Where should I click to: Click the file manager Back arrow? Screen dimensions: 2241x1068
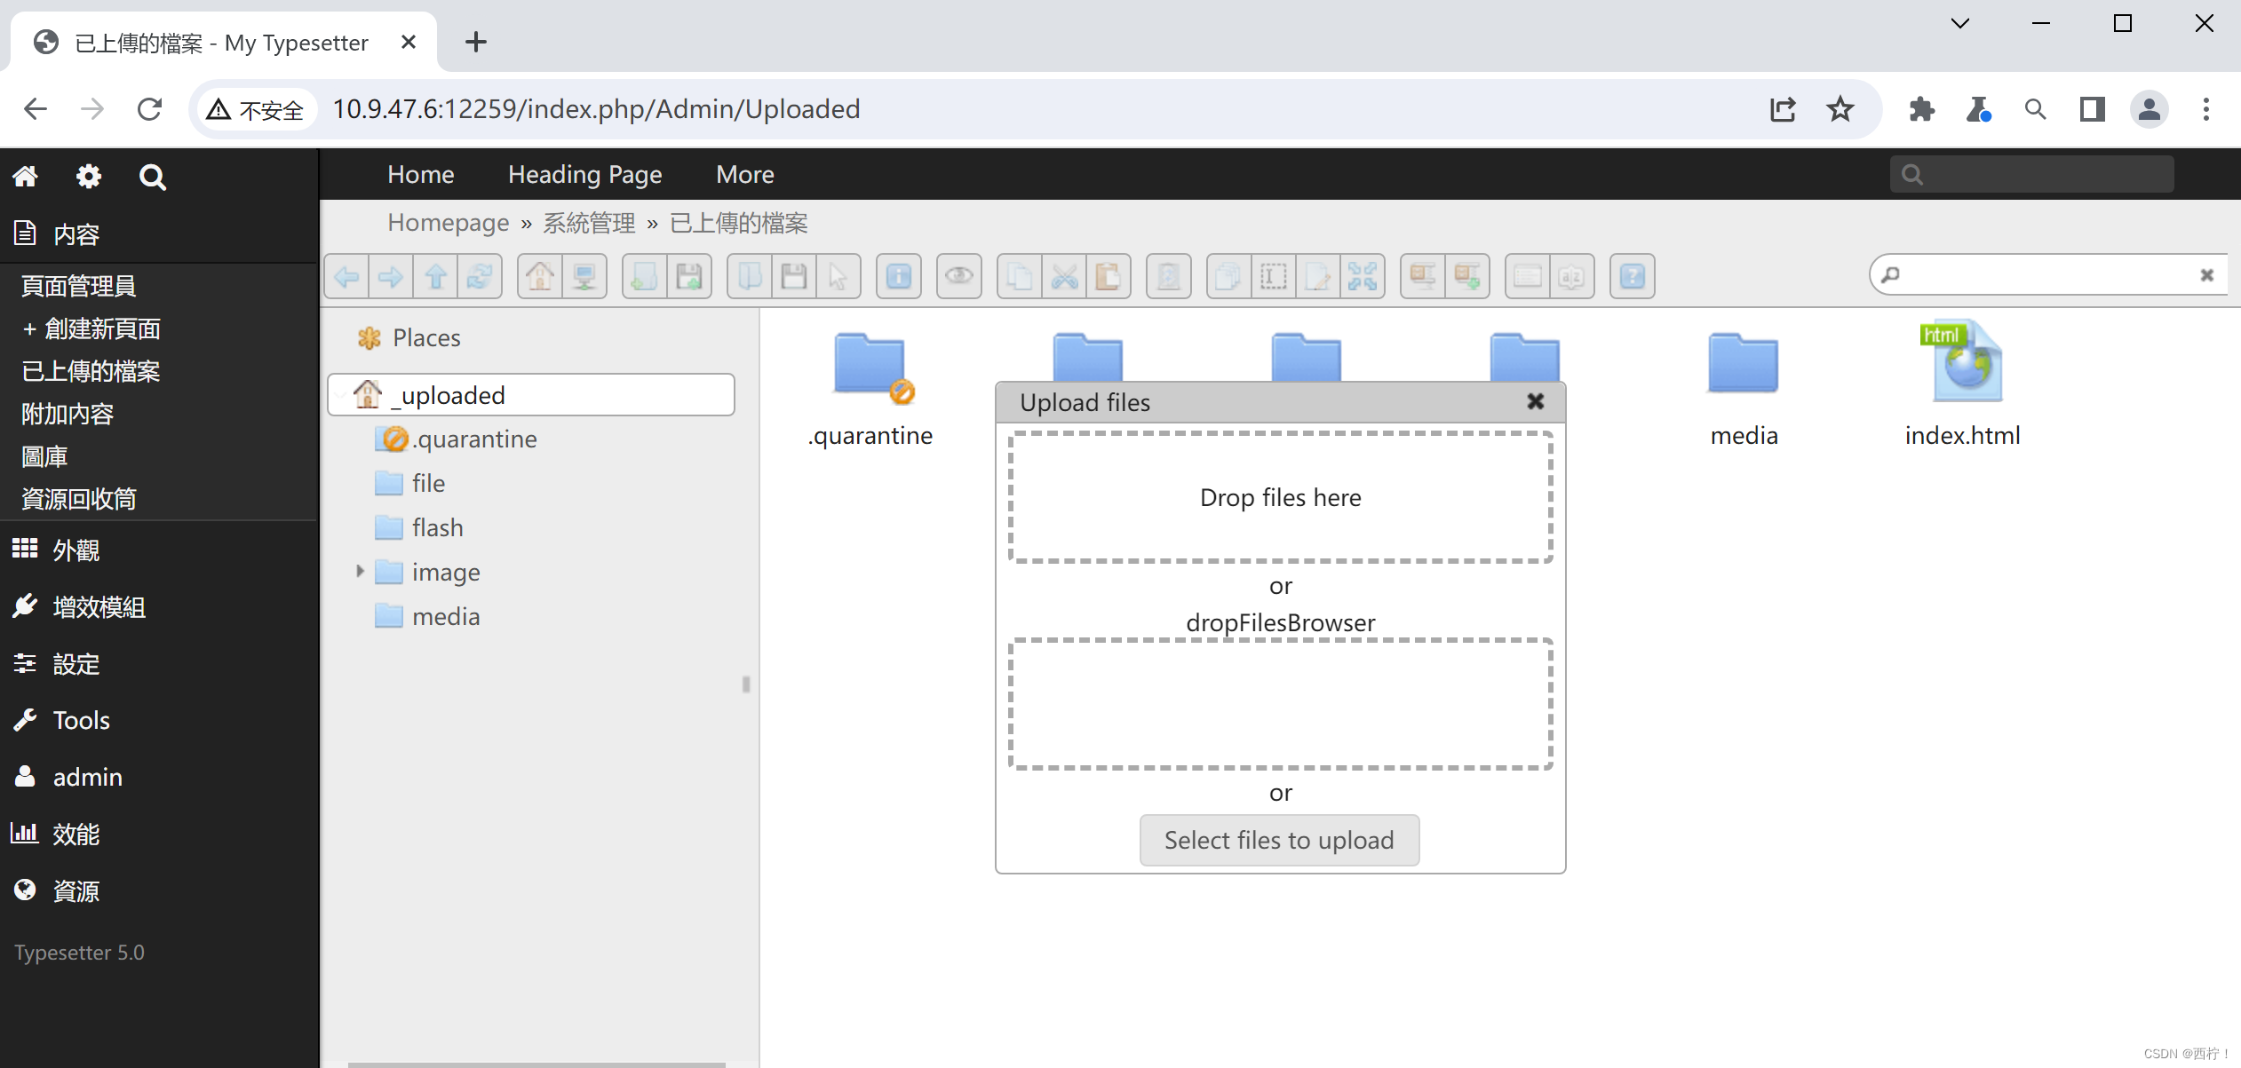click(347, 277)
